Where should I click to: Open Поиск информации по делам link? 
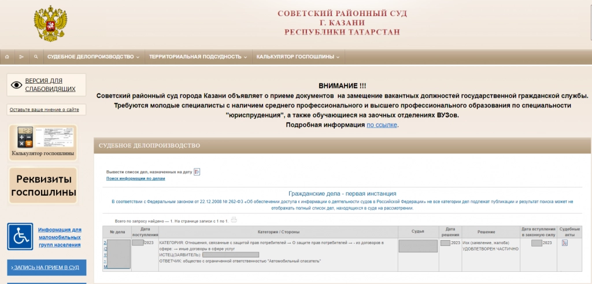point(135,178)
